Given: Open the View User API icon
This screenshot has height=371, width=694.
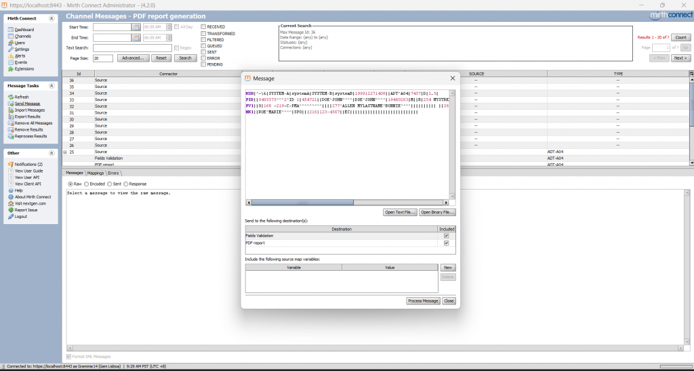Looking at the screenshot, I should 11,177.
